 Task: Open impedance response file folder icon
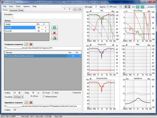coord(26,103)
